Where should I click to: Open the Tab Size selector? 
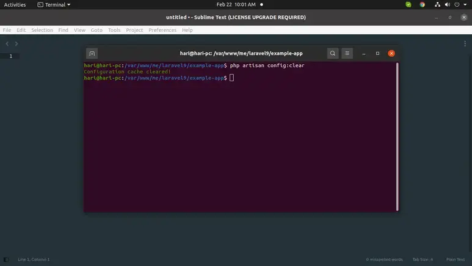pyautogui.click(x=423, y=259)
